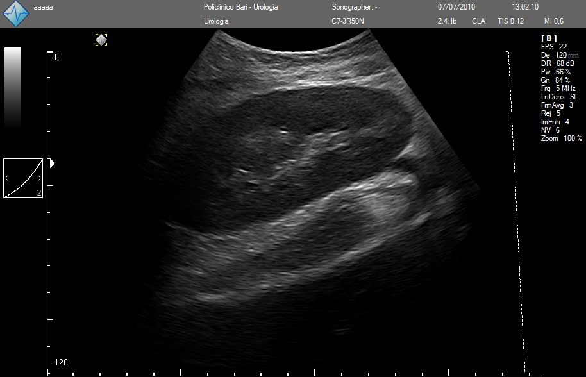Select the Pw 66 % power setting
Screen dimensions: 586x377
click(555, 72)
